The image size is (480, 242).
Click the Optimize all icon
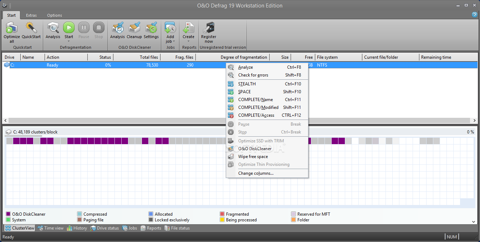pos(12,27)
